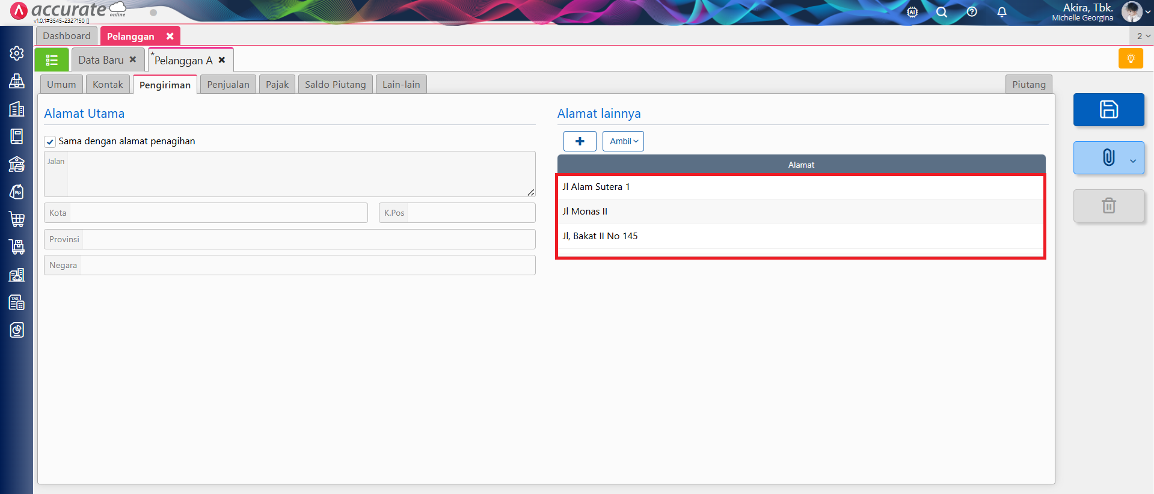
Task: Click the paperclip attachment icon
Action: tap(1108, 157)
